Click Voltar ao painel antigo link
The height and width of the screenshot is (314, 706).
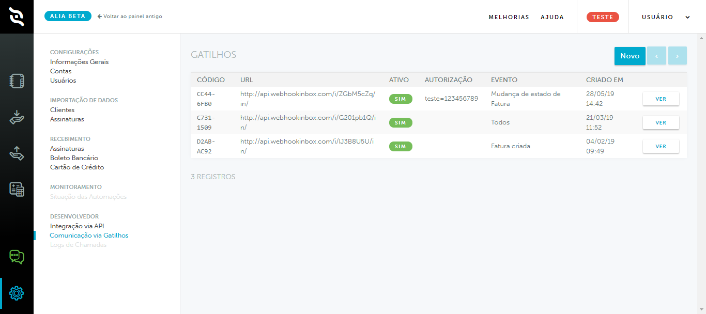coord(133,17)
